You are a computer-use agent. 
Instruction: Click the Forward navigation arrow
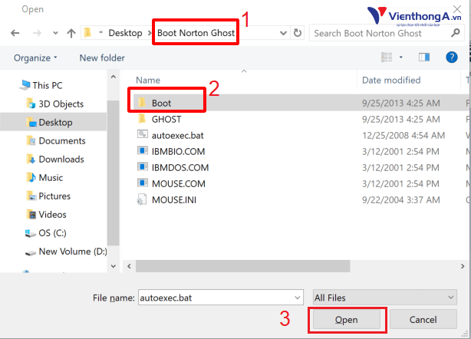pyautogui.click(x=37, y=33)
